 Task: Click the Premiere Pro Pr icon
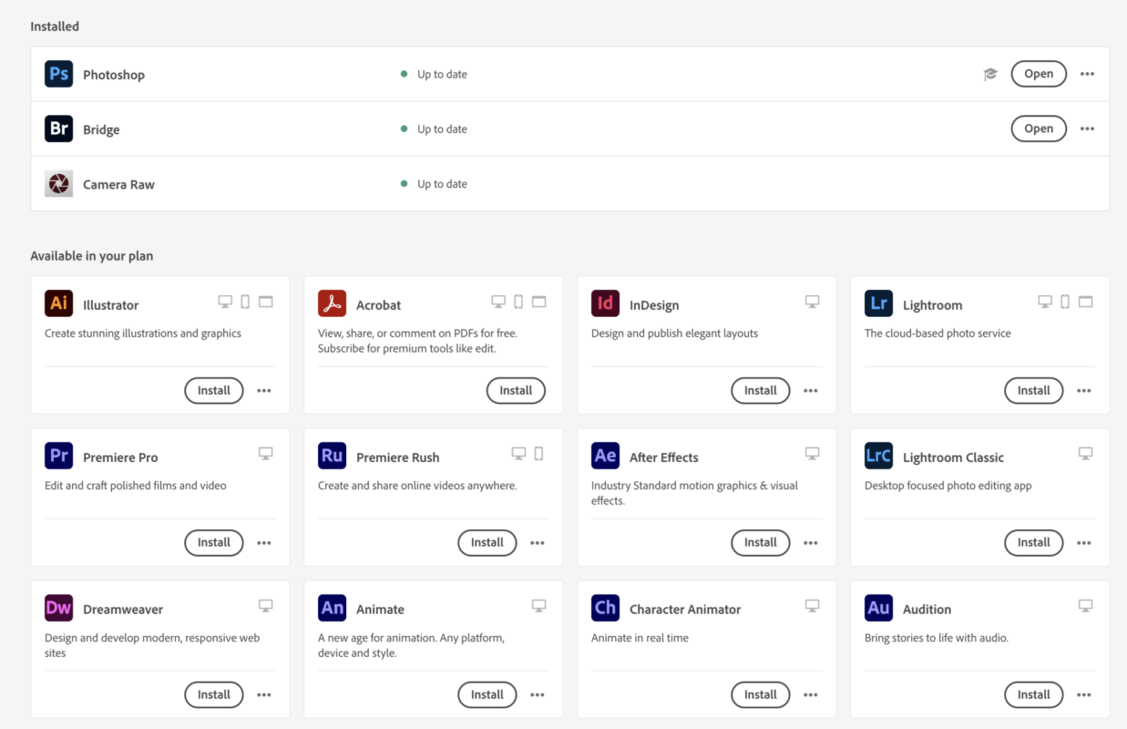coord(58,456)
